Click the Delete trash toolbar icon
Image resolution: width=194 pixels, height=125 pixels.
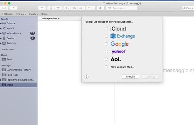click(x=51, y=8)
